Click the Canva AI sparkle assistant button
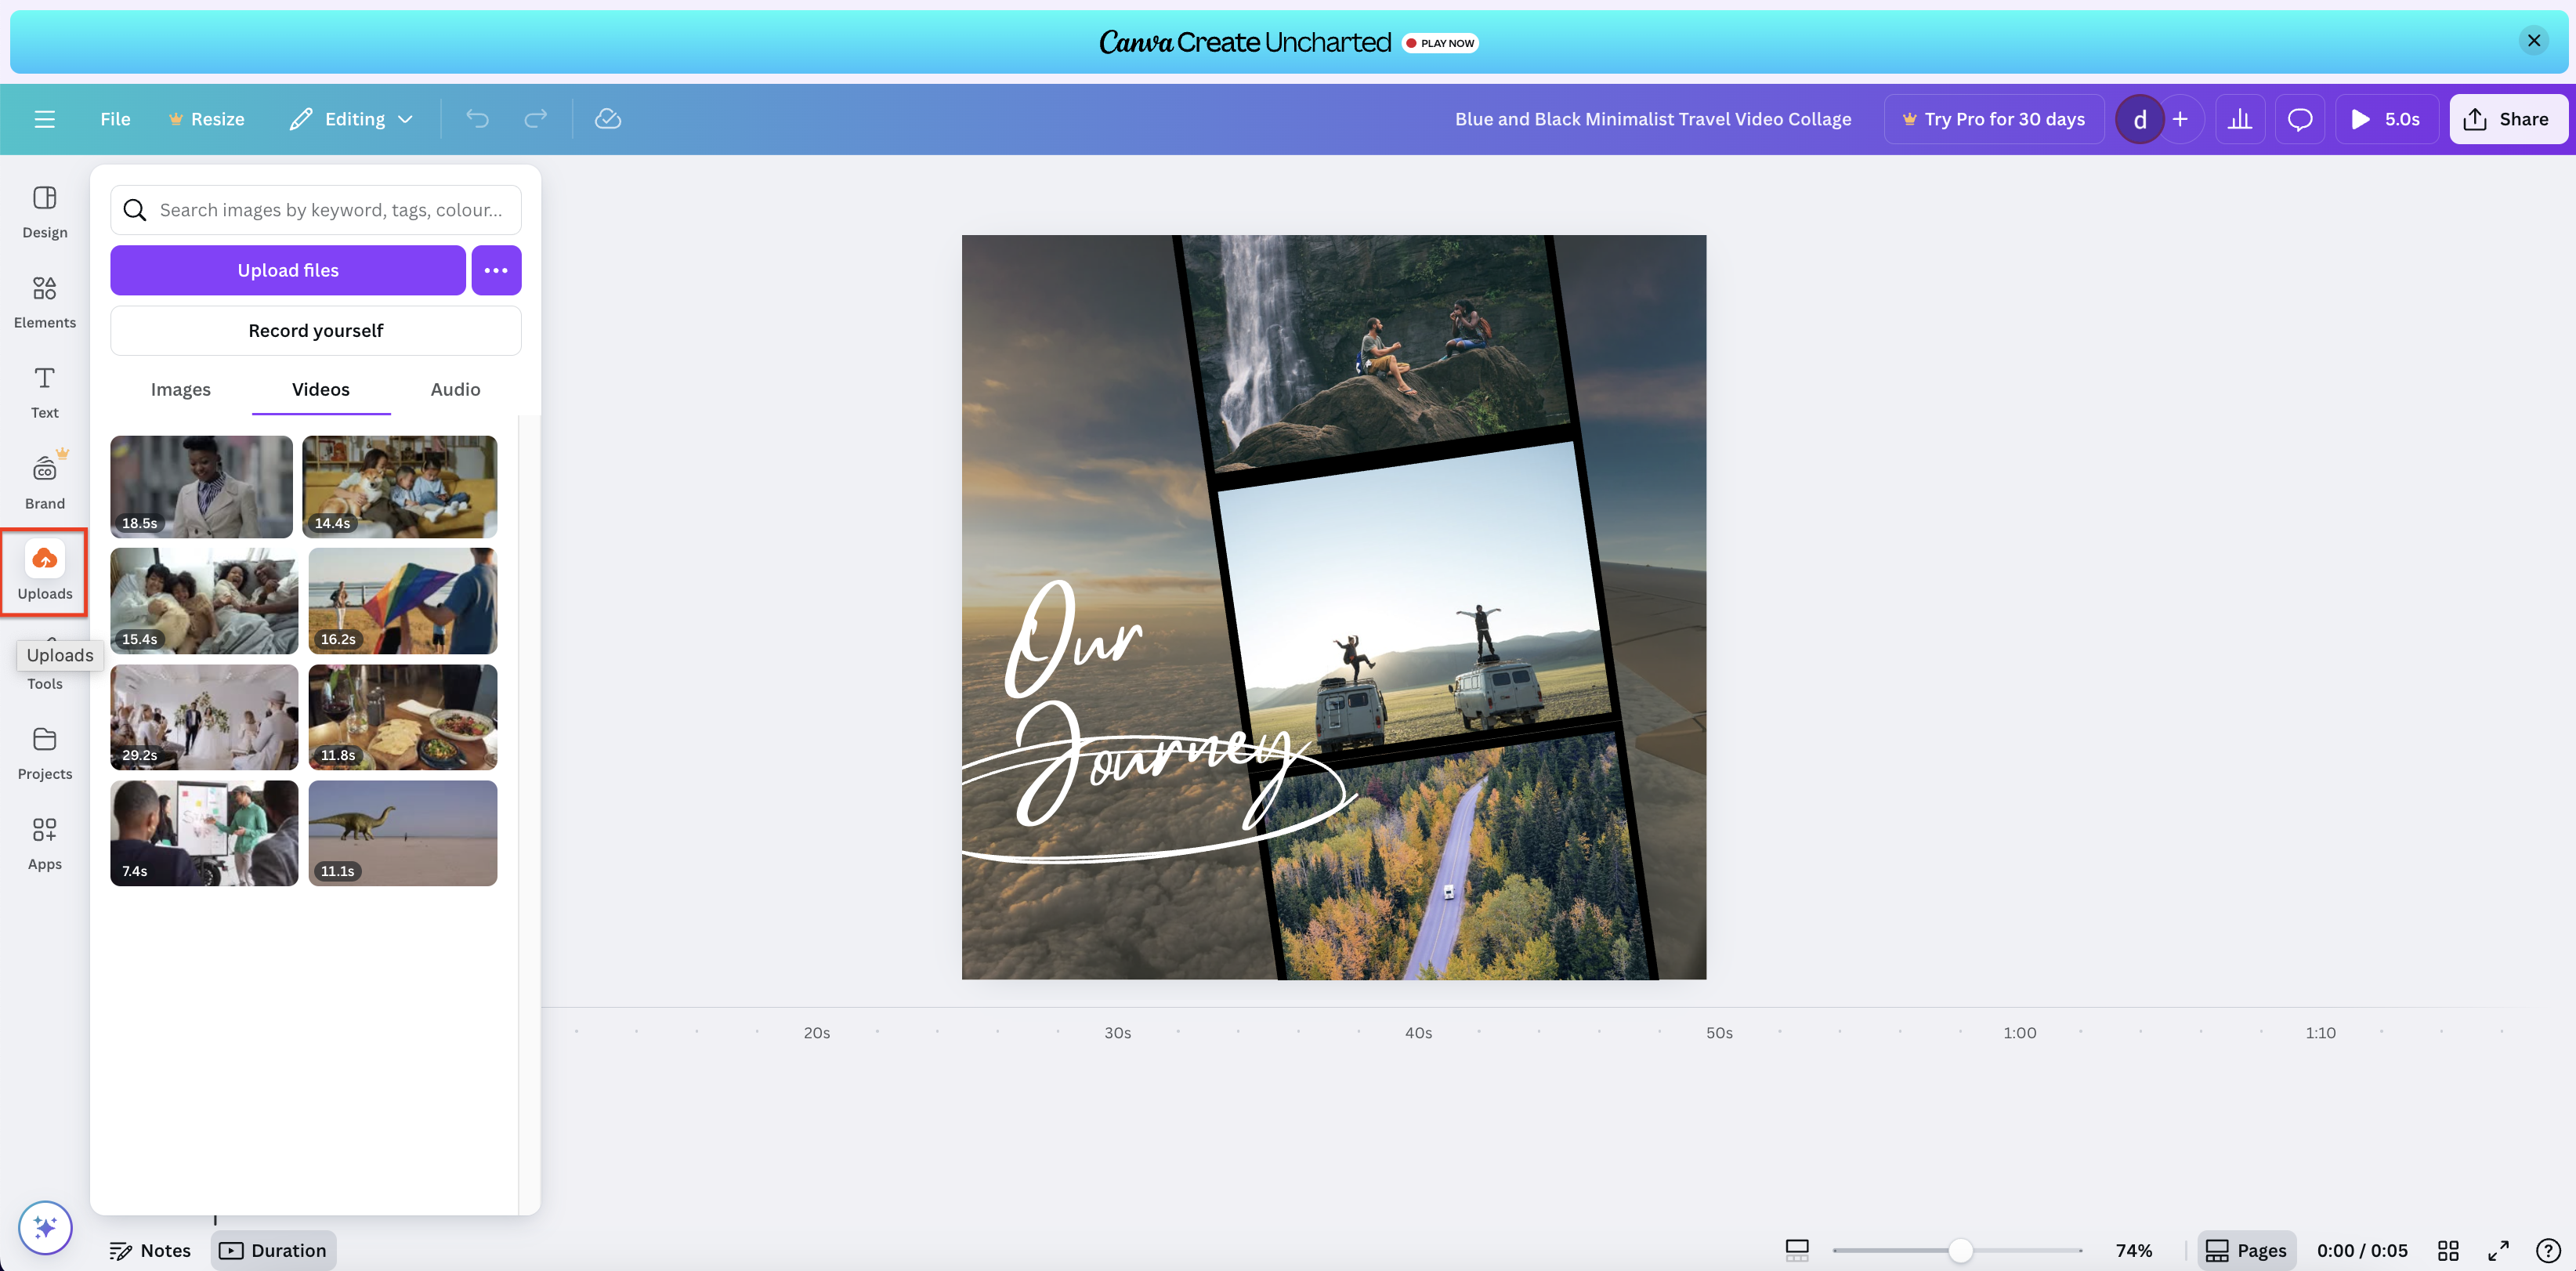 pos(45,1226)
